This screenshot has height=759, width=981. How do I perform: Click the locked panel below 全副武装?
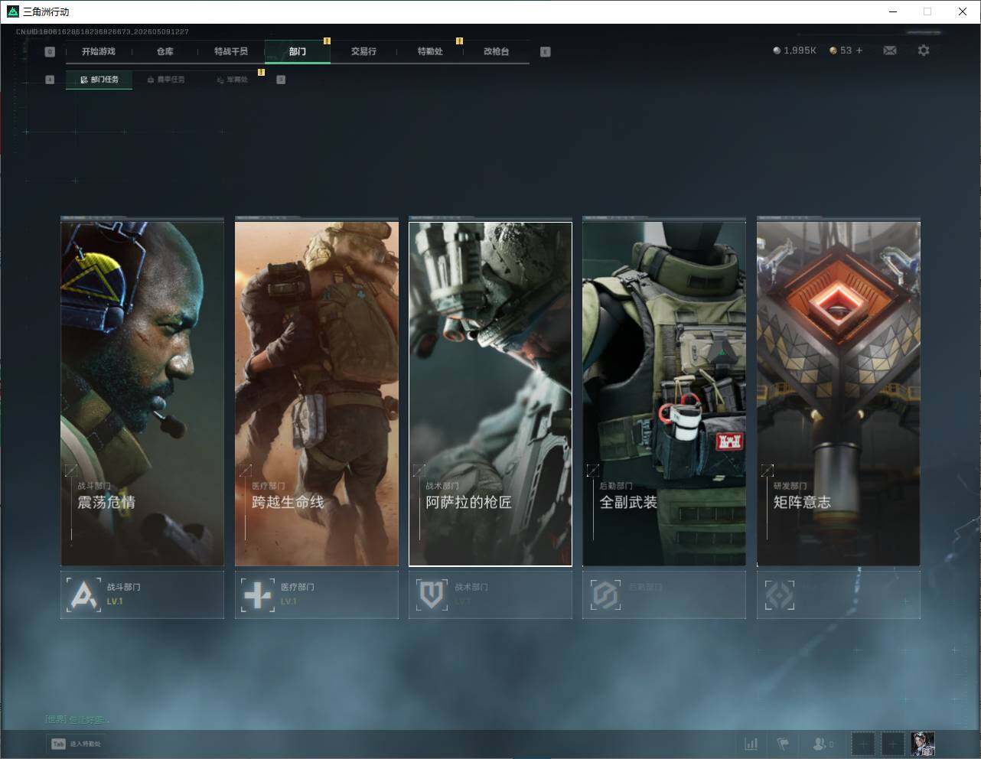[x=664, y=594]
